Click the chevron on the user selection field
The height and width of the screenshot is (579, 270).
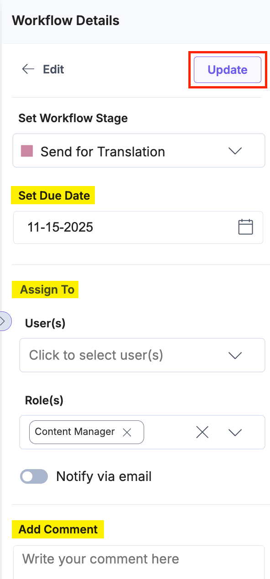coord(234,355)
